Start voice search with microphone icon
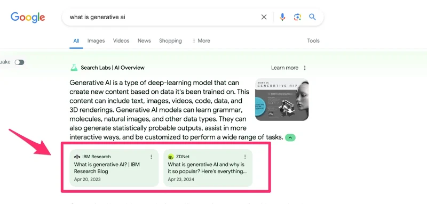427x204 pixels. tap(282, 17)
